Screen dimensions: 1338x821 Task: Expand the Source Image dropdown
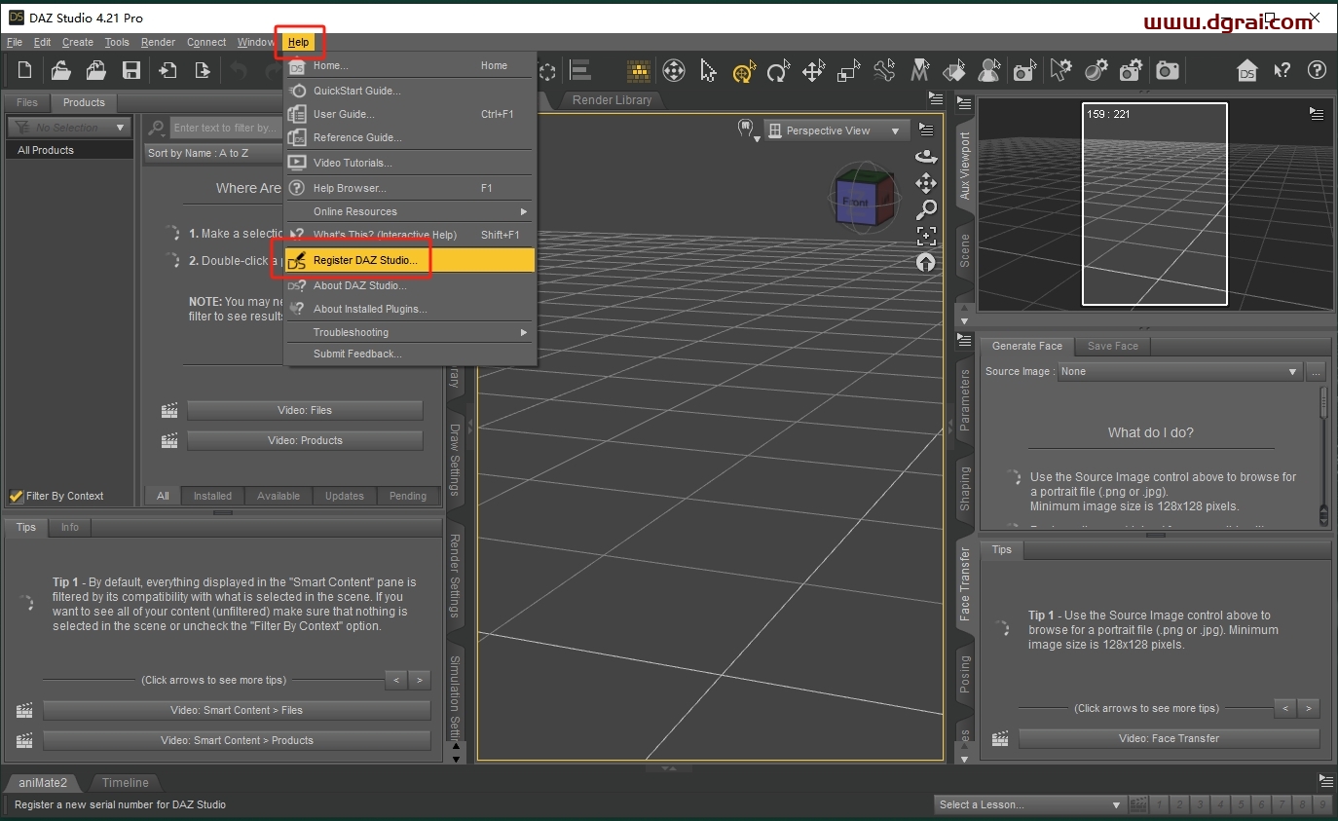click(x=1179, y=372)
